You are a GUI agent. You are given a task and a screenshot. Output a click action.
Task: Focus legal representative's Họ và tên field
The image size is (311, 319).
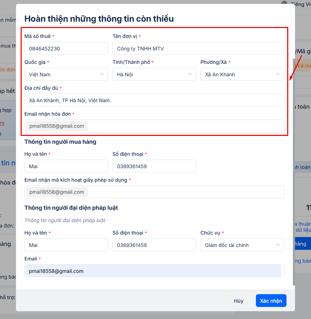click(x=66, y=245)
